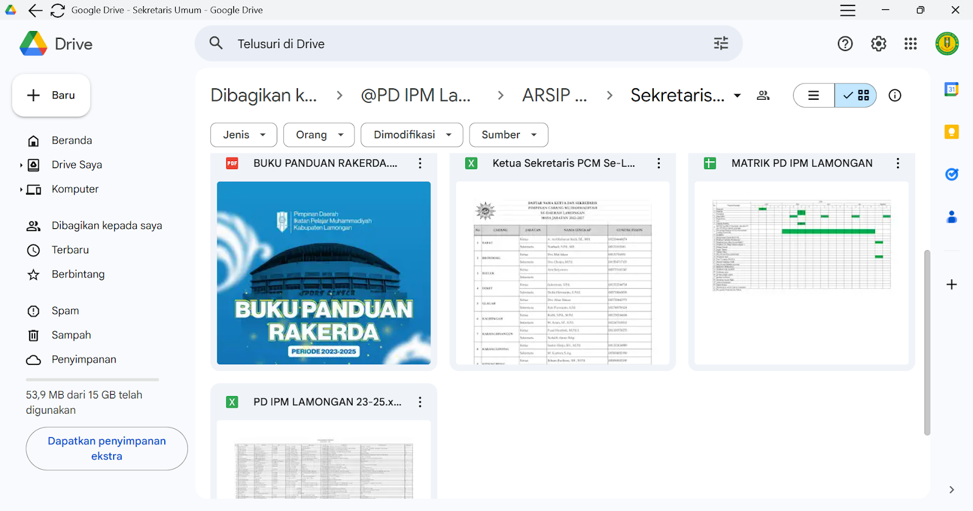973x511 pixels.
Task: Click the Excel icon of PD IPM LAMONGAN
Action: click(232, 402)
